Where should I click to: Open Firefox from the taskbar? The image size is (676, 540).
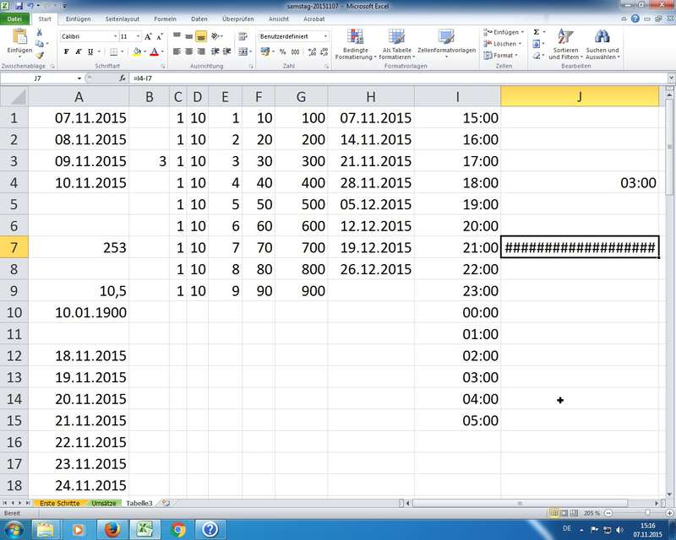110,529
